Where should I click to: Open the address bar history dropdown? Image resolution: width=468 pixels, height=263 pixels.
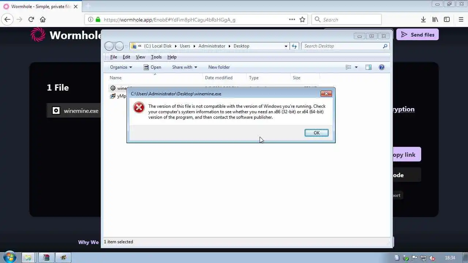pyautogui.click(x=286, y=46)
